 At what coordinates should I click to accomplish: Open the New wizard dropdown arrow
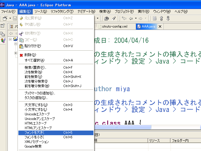click(x=10, y=18)
